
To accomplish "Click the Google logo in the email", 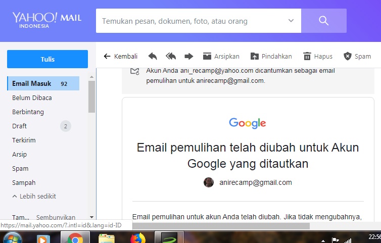I will pyautogui.click(x=248, y=123).
